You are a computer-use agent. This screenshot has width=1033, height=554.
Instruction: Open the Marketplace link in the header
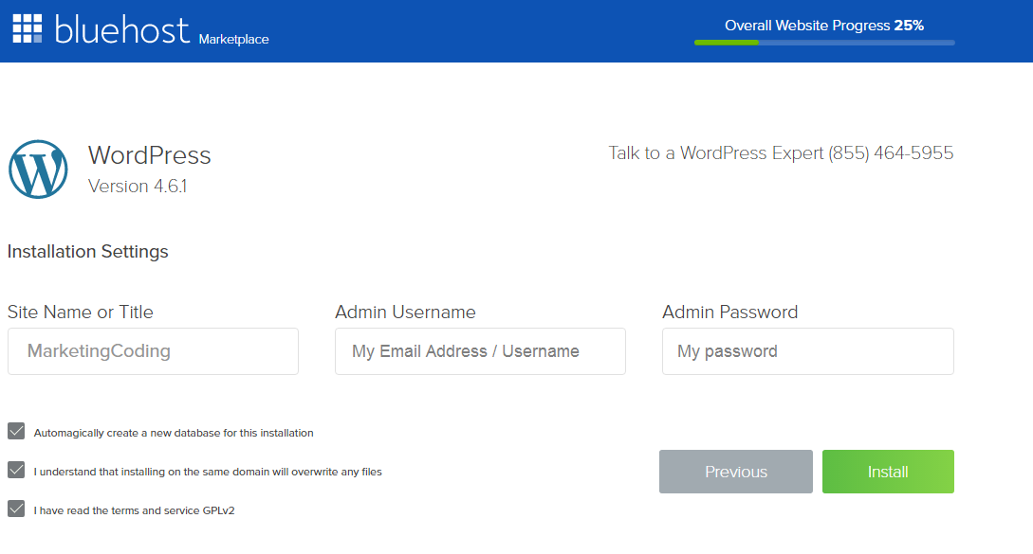click(234, 40)
